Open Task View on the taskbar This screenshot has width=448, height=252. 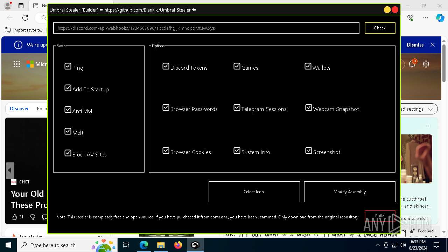pos(126,245)
